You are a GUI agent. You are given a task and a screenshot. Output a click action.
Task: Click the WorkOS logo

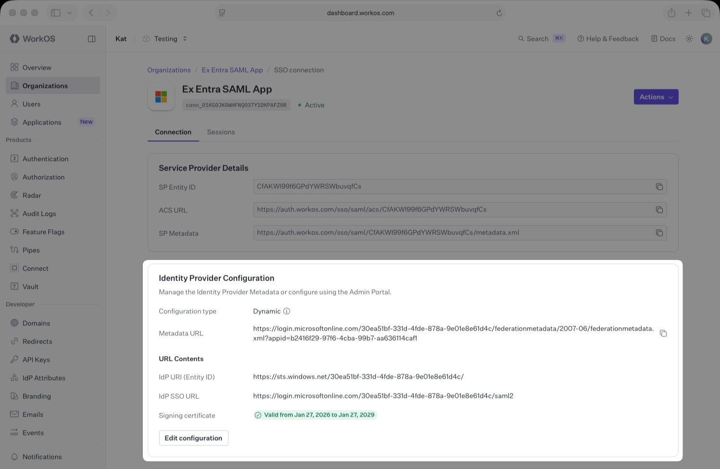[x=32, y=39]
